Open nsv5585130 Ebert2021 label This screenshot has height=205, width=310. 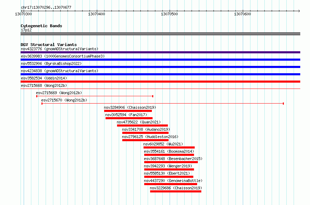167,173
